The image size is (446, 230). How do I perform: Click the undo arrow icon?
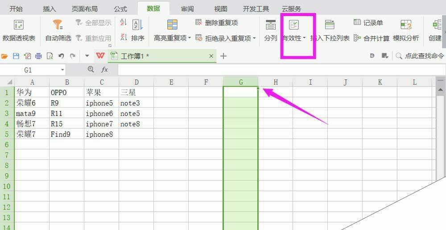pyautogui.click(x=61, y=56)
